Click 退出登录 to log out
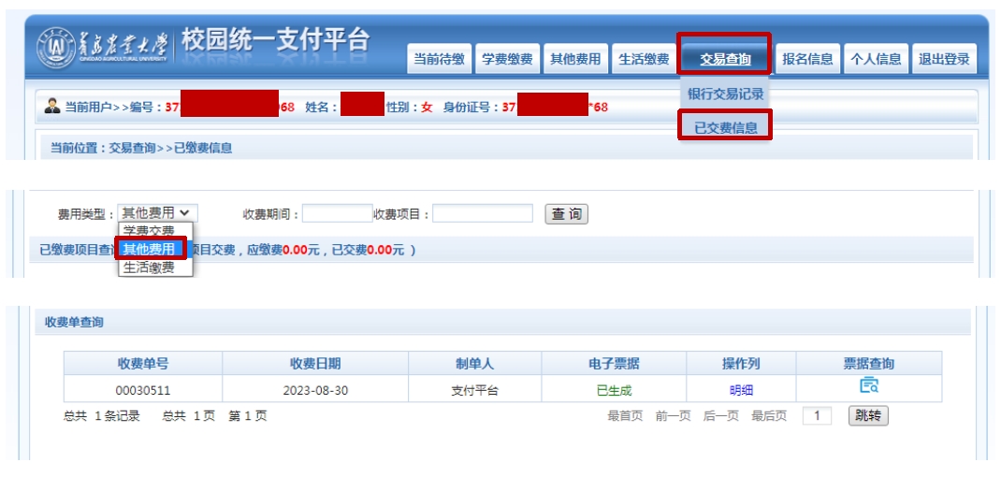1001x477 pixels. 944,59
